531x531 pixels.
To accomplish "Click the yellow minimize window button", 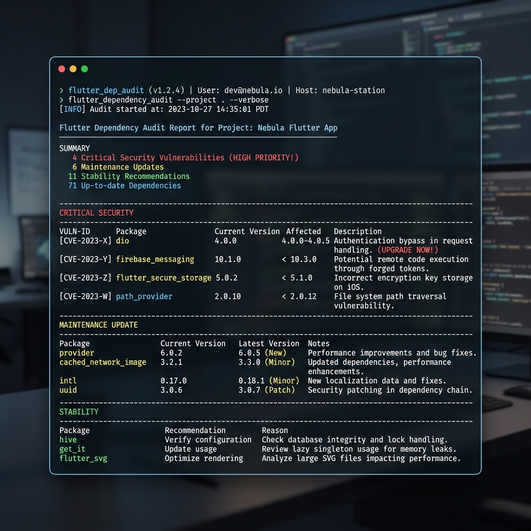I will click(73, 69).
